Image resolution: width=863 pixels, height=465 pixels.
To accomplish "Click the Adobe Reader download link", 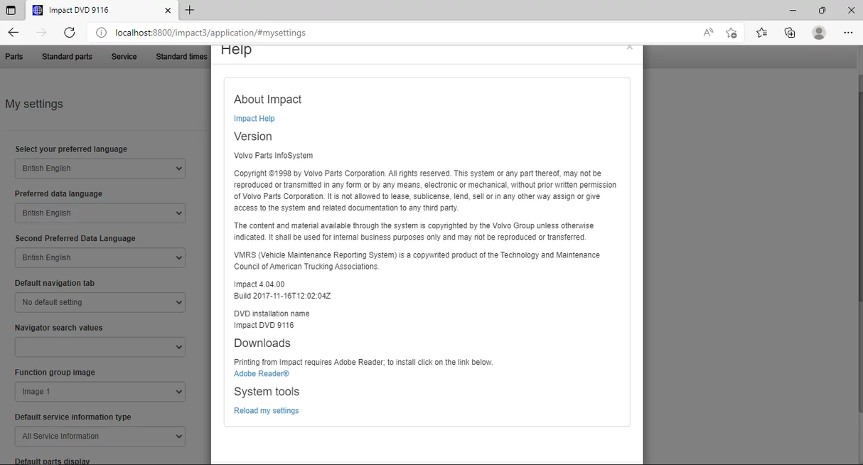I will [261, 374].
